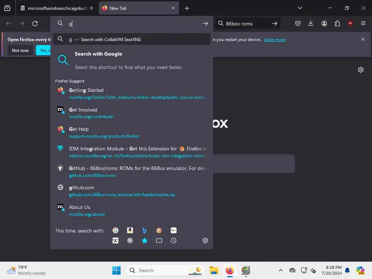The image size is (372, 279).
Task: Click the go arrow in the 86box roms search box
Action: (x=275, y=24)
